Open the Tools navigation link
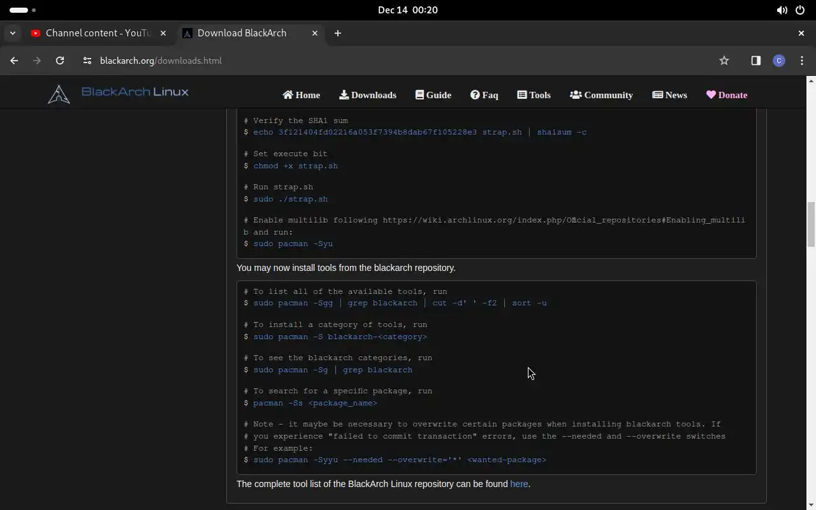Screen dimensions: 816x510 (x=534, y=95)
